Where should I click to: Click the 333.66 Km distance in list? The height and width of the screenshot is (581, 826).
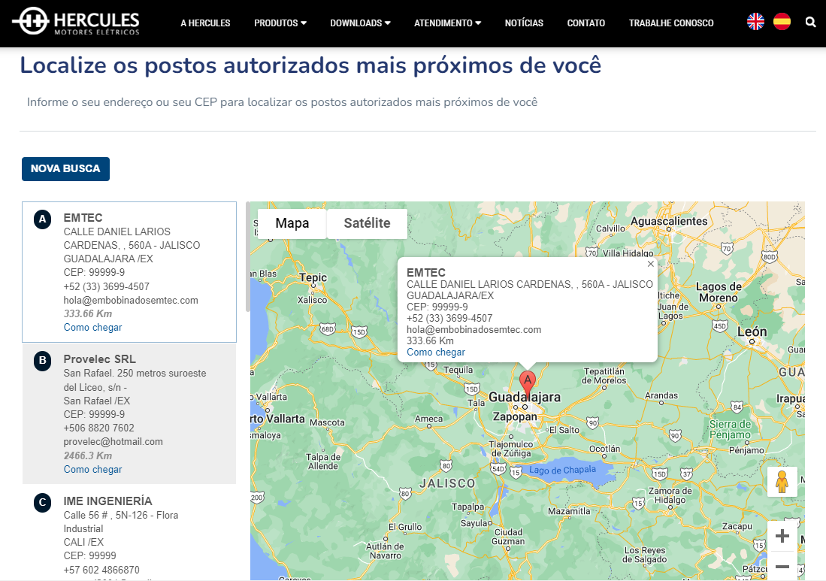(x=88, y=314)
